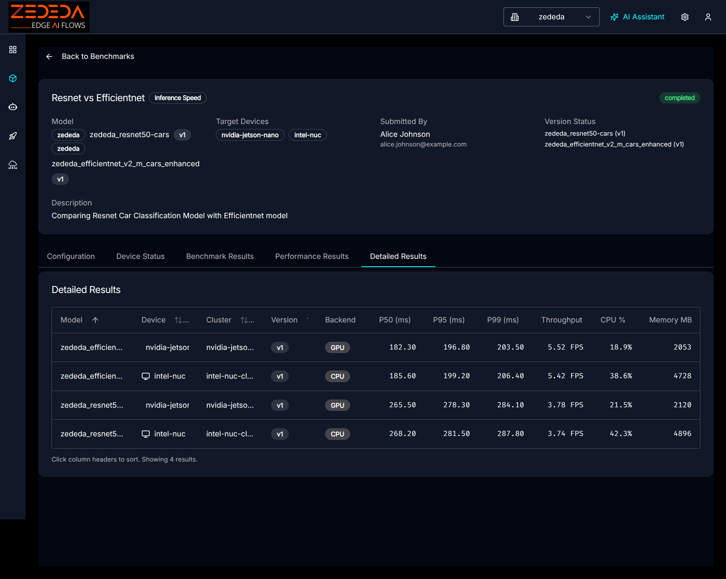The width and height of the screenshot is (726, 579).
Task: Switch to the Configuration tab
Action: coord(71,257)
